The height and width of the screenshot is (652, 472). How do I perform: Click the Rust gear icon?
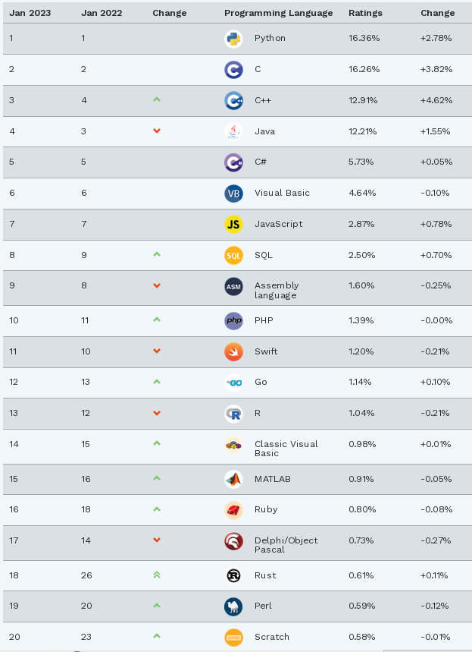point(233,575)
